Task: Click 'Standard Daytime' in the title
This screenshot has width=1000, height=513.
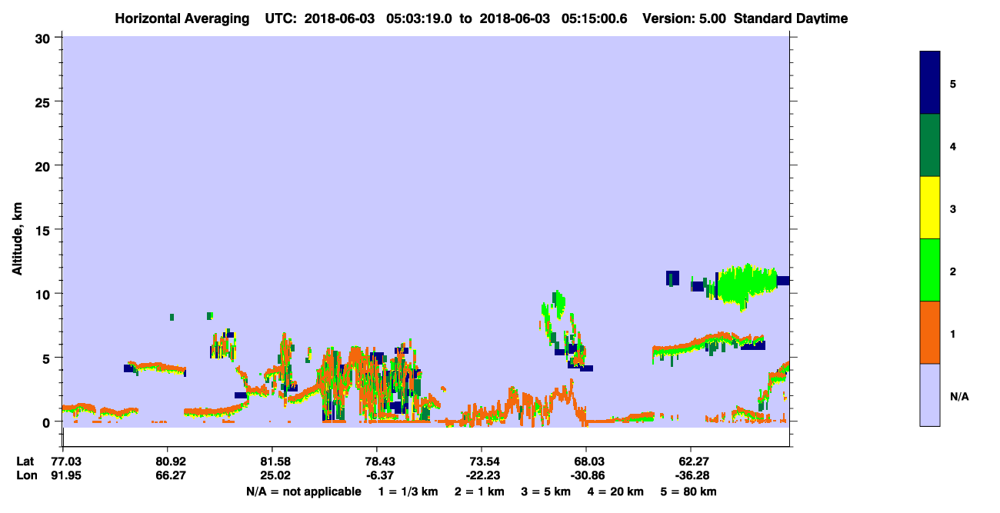Action: pos(791,18)
